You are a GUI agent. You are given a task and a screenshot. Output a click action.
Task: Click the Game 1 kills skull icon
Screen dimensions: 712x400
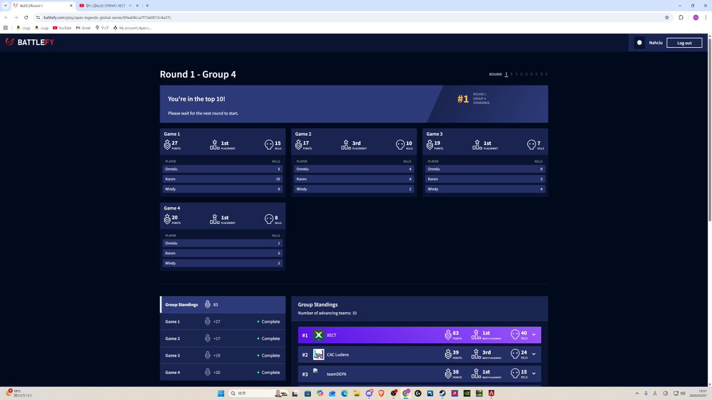[269, 145]
